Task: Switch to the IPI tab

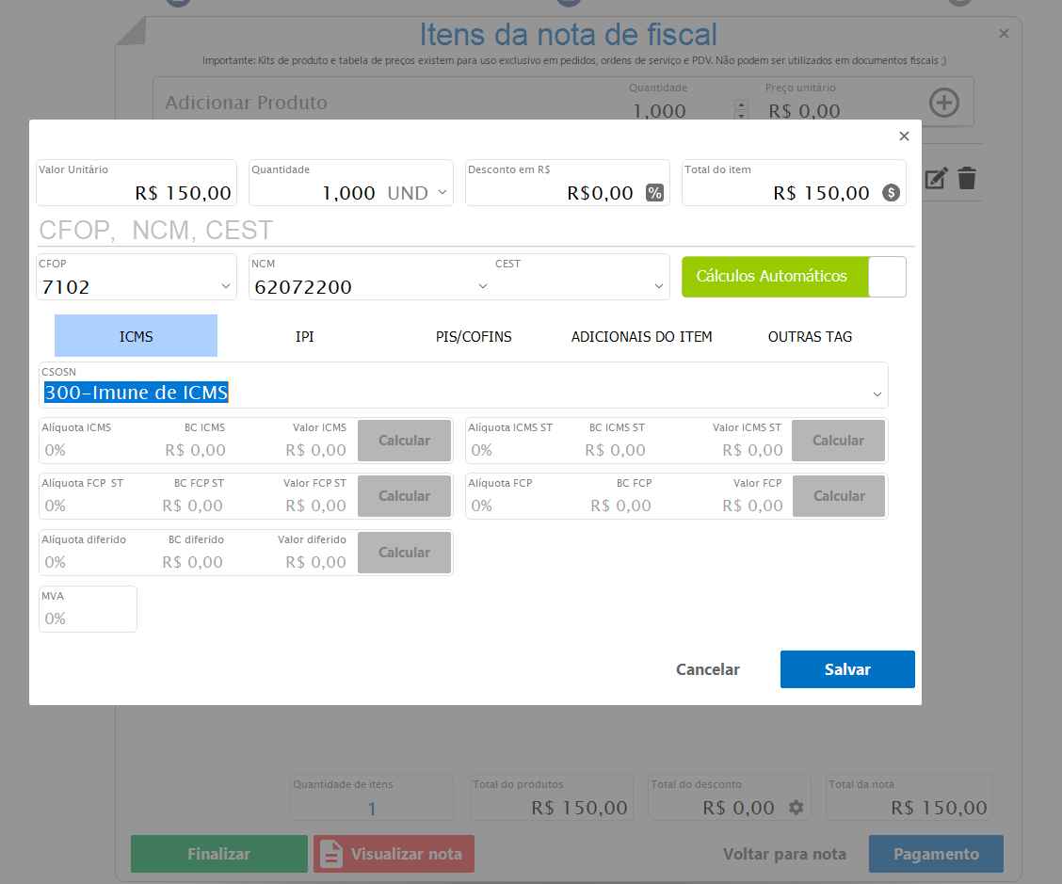Action: pos(304,336)
